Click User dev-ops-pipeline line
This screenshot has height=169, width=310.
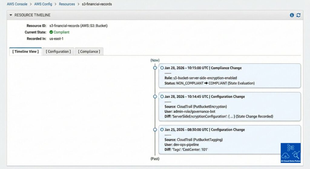[182, 144]
